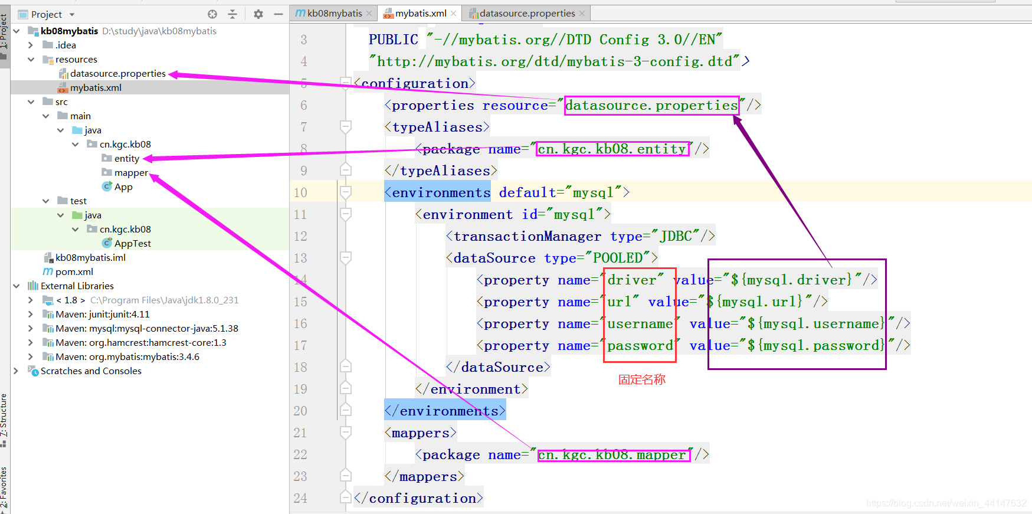Open the AppTest class file
The height and width of the screenshot is (514, 1032).
pyautogui.click(x=133, y=243)
